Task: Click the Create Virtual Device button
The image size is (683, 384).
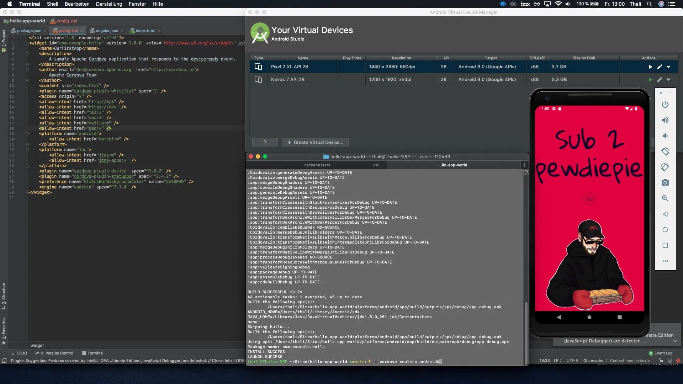Action: [x=314, y=142]
